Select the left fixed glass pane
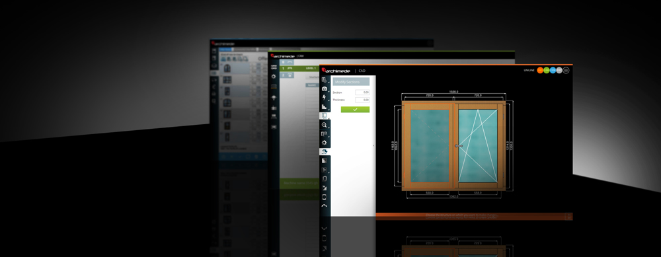Screen dimensions: 661x257 click(x=430, y=146)
